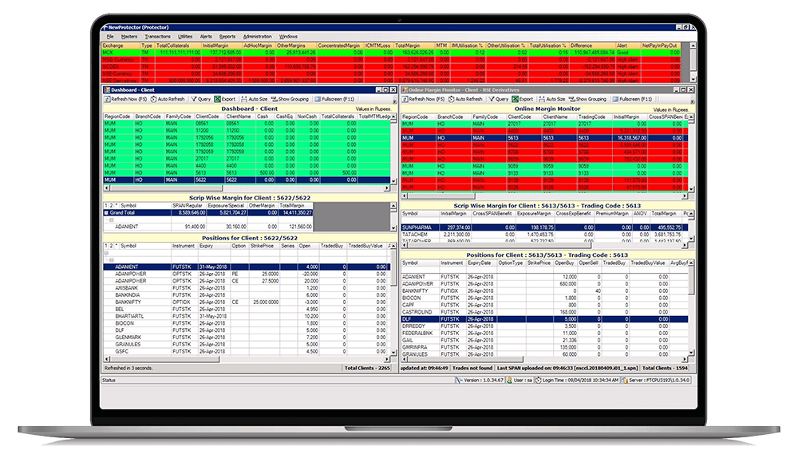Click the Online Margin Monitor window title icon
The height and width of the screenshot is (474, 798).
pos(405,89)
